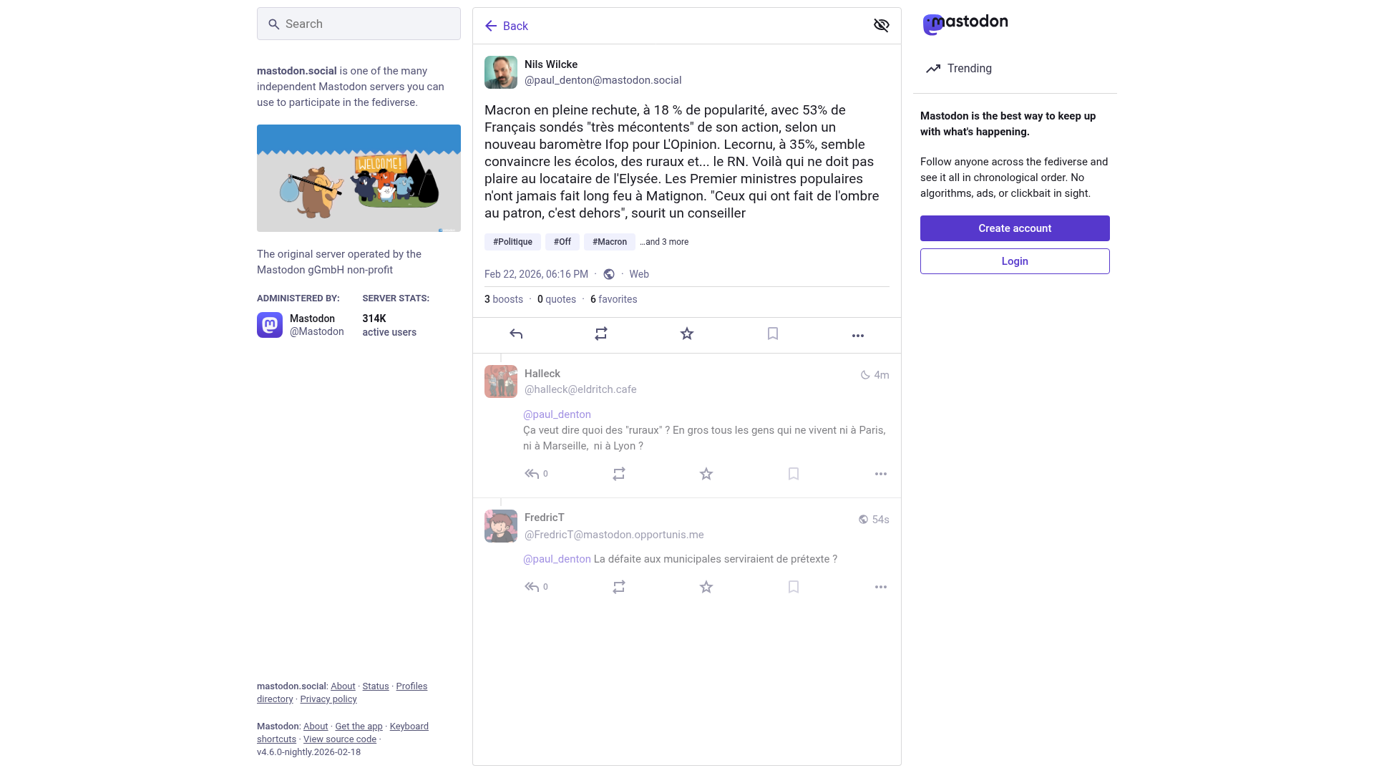Focus the Search input field
Image resolution: width=1374 pixels, height=773 pixels.
pos(359,24)
